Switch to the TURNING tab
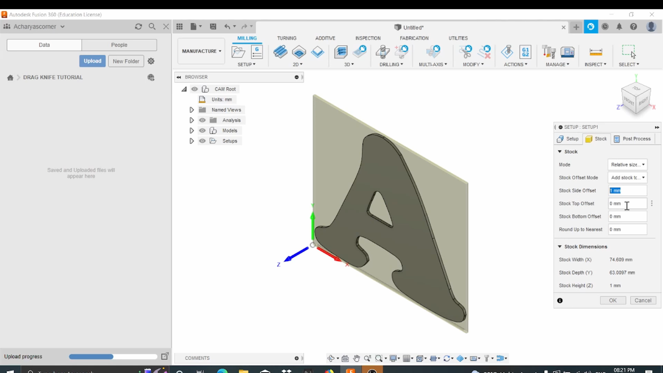 point(287,38)
